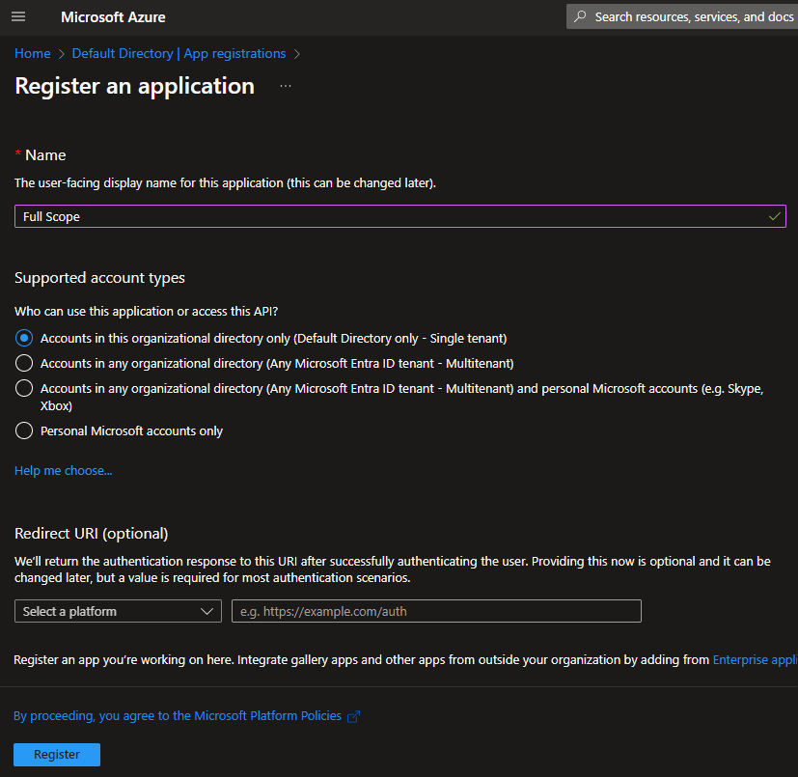Open the Help me choose link
Screen dimensions: 798x777
click(x=63, y=470)
